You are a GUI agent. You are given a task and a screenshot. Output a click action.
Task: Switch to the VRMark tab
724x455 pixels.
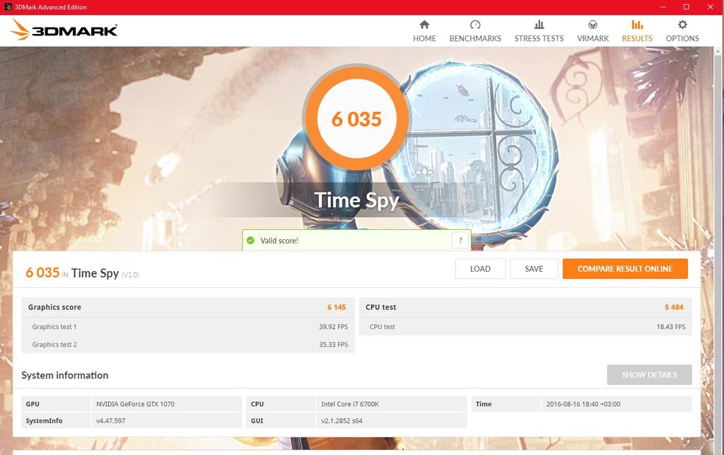tap(593, 31)
